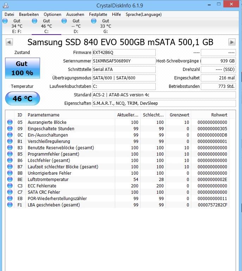Click the ID column header
The width and height of the screenshot is (242, 271).
coord(20,115)
